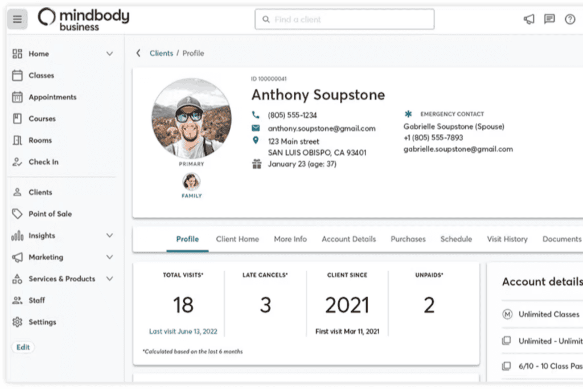The height and width of the screenshot is (389, 583).
Task: Open the messages chat icon
Action: 549,19
